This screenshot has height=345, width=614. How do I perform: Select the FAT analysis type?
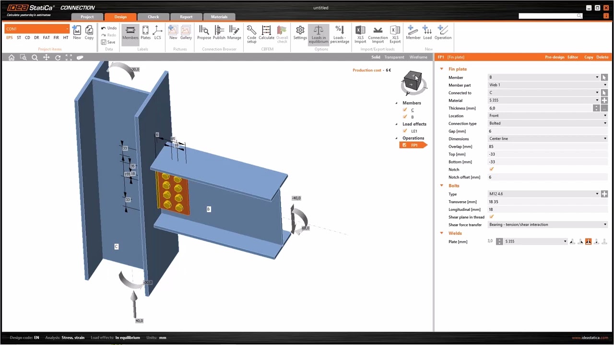pos(46,37)
